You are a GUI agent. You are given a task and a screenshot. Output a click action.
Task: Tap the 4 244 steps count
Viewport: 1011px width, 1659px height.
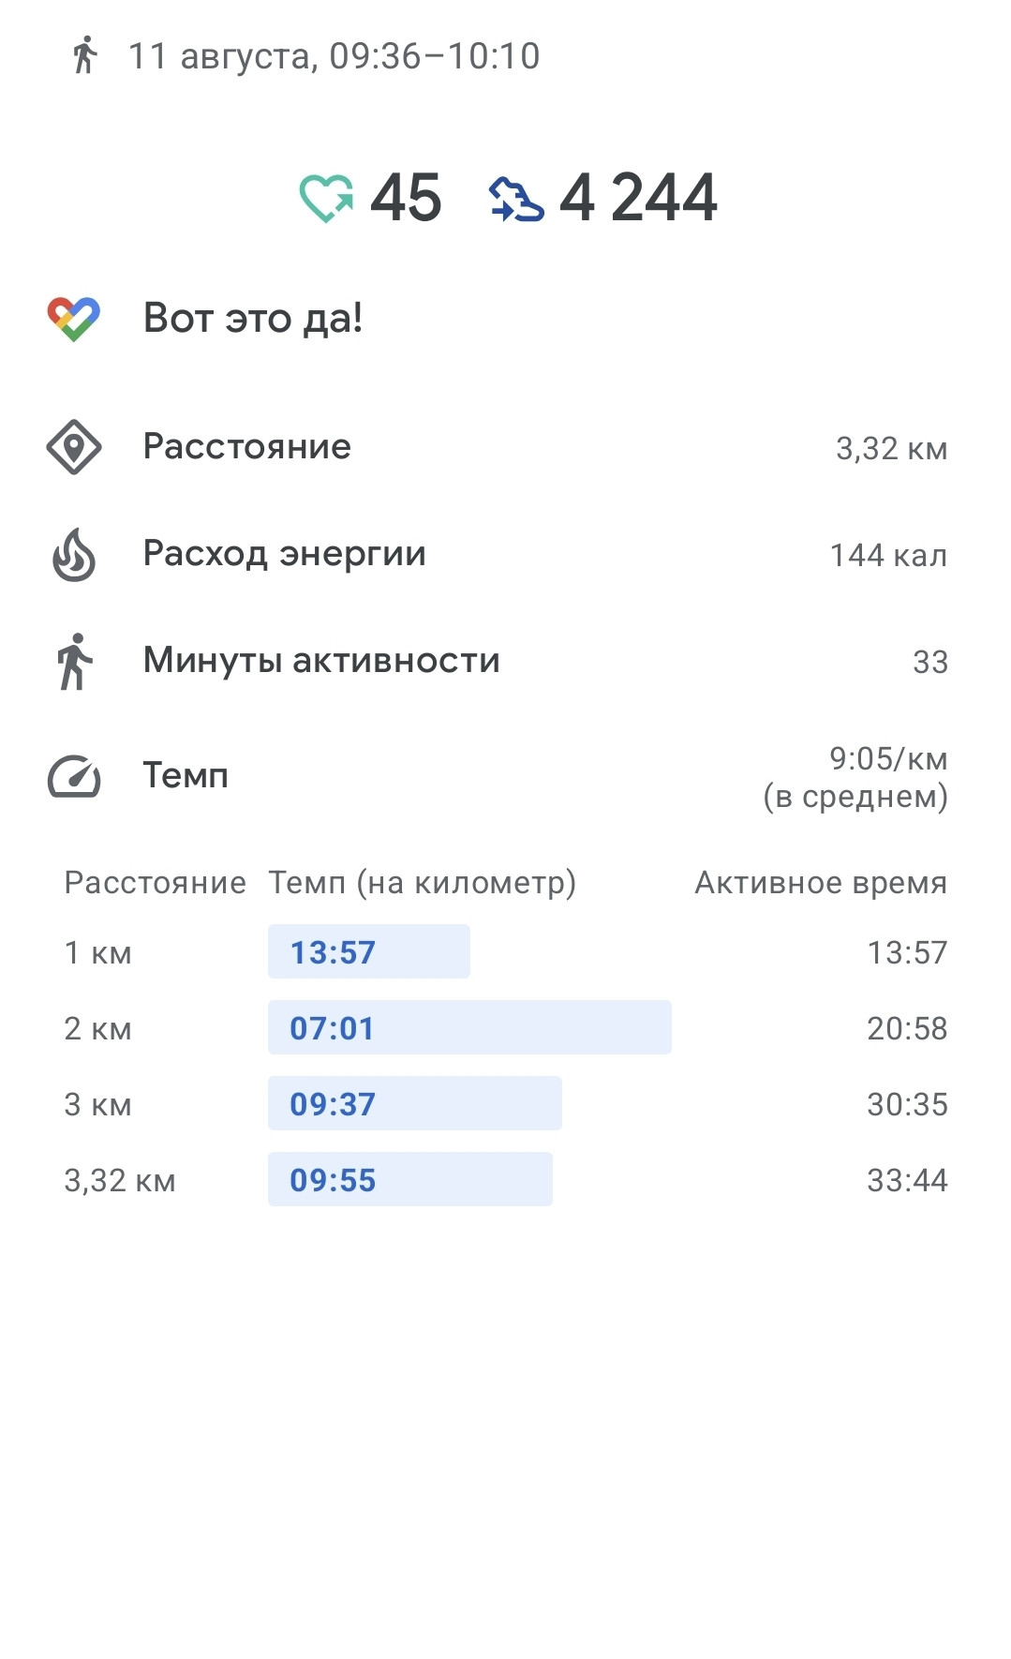coord(638,198)
